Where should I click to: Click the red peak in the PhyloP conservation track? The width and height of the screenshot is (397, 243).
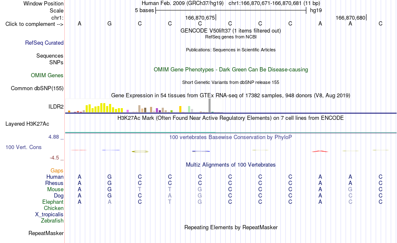320,152
